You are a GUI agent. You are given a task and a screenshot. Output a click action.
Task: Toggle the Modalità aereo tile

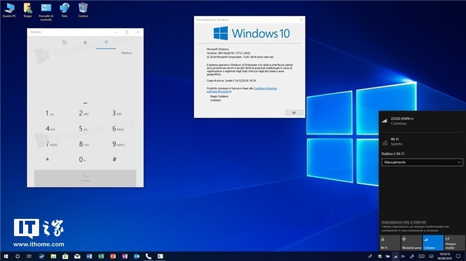click(412, 242)
